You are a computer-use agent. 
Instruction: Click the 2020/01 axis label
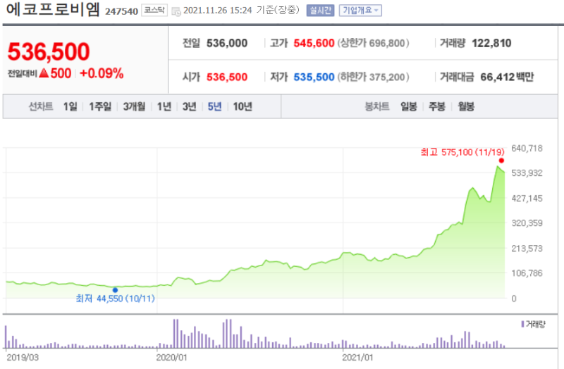(171, 358)
